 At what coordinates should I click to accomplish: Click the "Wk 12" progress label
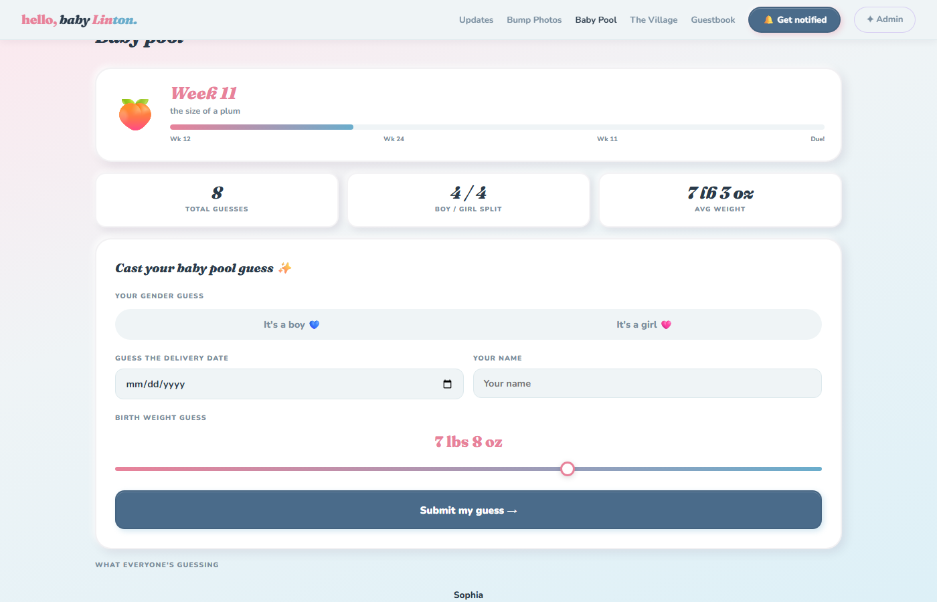point(180,139)
